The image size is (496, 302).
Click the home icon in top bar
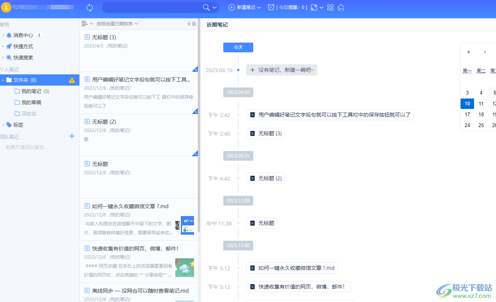click(341, 7)
